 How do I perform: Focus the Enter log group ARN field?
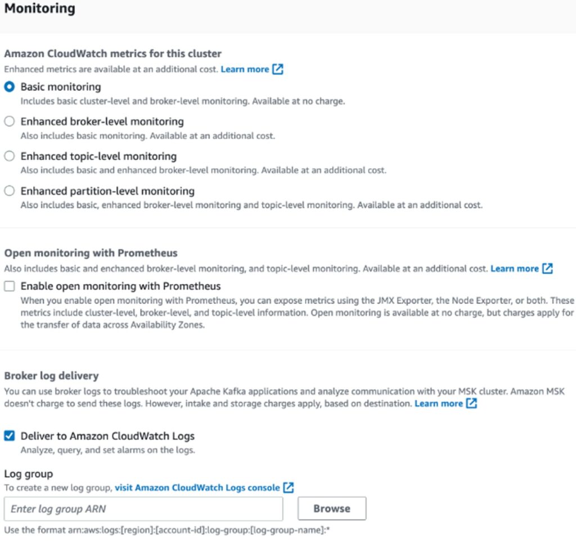pyautogui.click(x=143, y=509)
